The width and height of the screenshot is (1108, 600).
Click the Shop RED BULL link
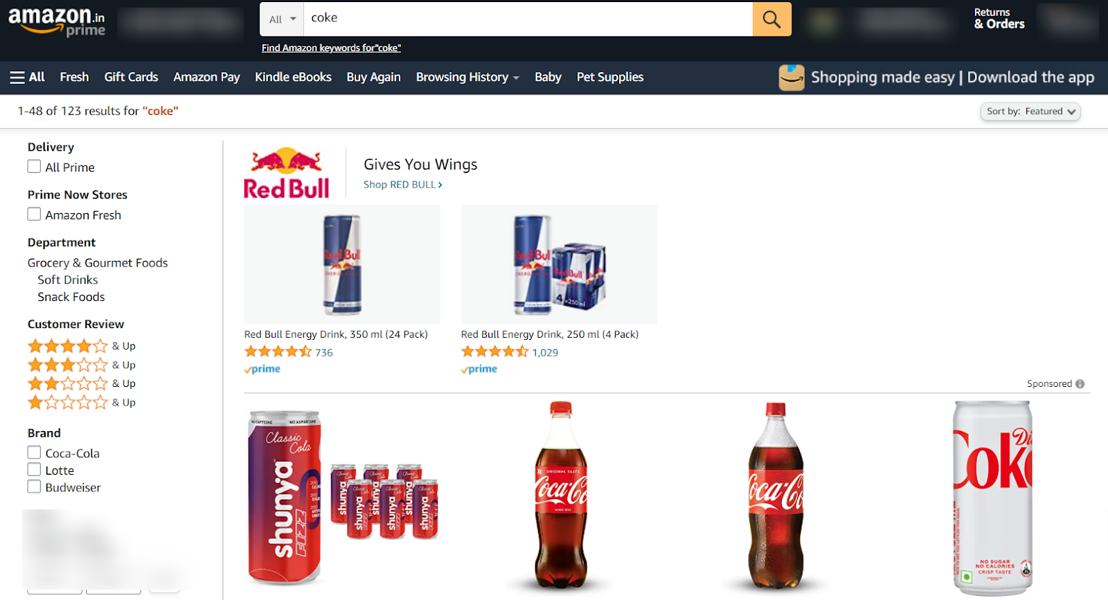403,185
